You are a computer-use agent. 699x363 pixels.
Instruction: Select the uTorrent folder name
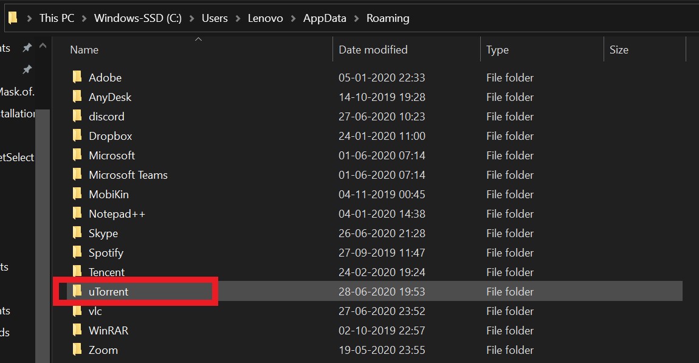pos(108,292)
